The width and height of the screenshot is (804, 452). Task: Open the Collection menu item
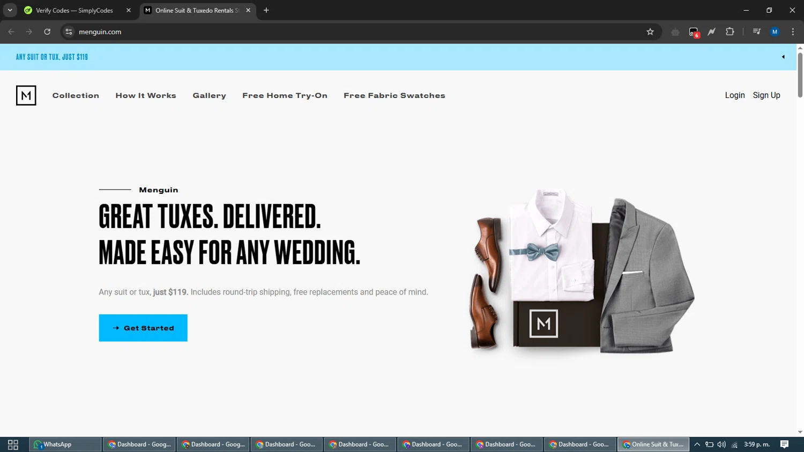pyautogui.click(x=76, y=95)
